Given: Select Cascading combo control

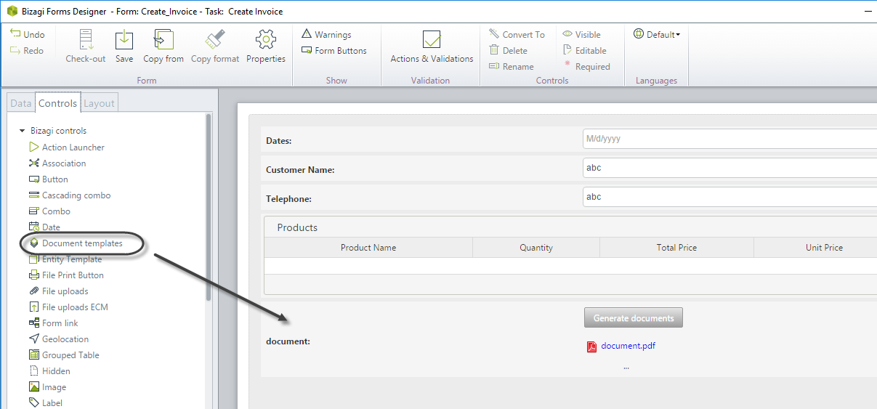Looking at the screenshot, I should 70,195.
